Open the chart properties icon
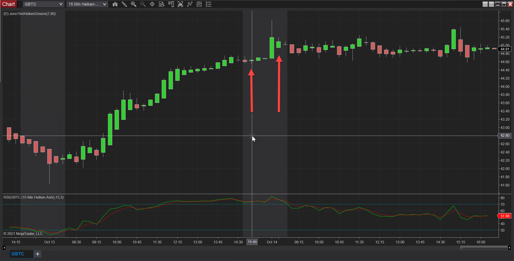 point(199,4)
